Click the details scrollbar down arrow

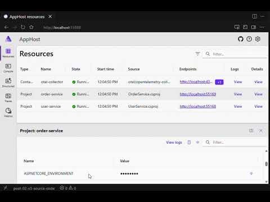tap(266, 182)
